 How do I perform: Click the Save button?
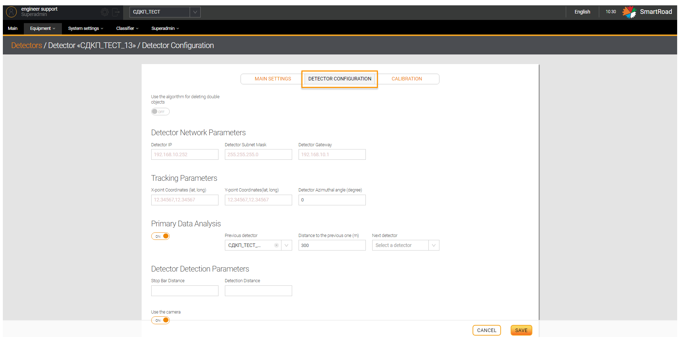click(x=521, y=330)
